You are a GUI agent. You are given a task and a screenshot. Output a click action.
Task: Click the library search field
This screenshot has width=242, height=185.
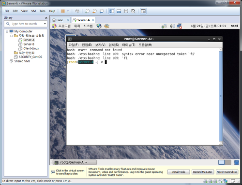[x=26, y=24]
